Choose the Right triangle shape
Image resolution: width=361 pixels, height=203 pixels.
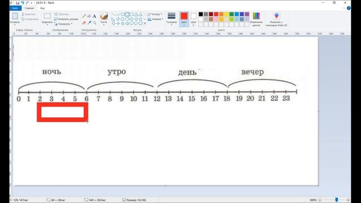pyautogui.click(x=113, y=19)
